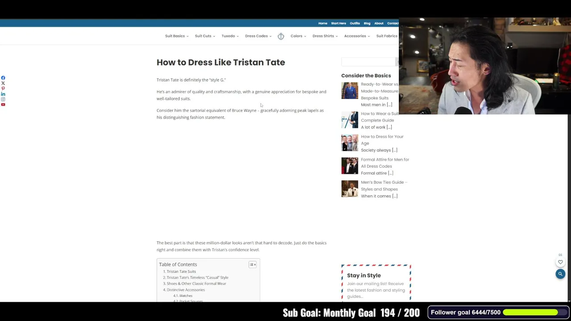Screen dimensions: 571x321
Task: Open How to Dress for Your Age link
Action: coord(382,140)
